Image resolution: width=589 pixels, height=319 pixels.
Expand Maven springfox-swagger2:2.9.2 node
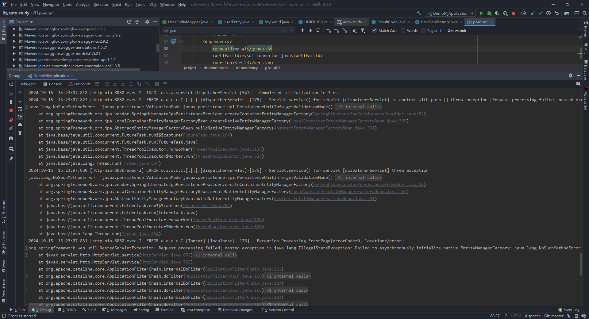click(x=14, y=29)
